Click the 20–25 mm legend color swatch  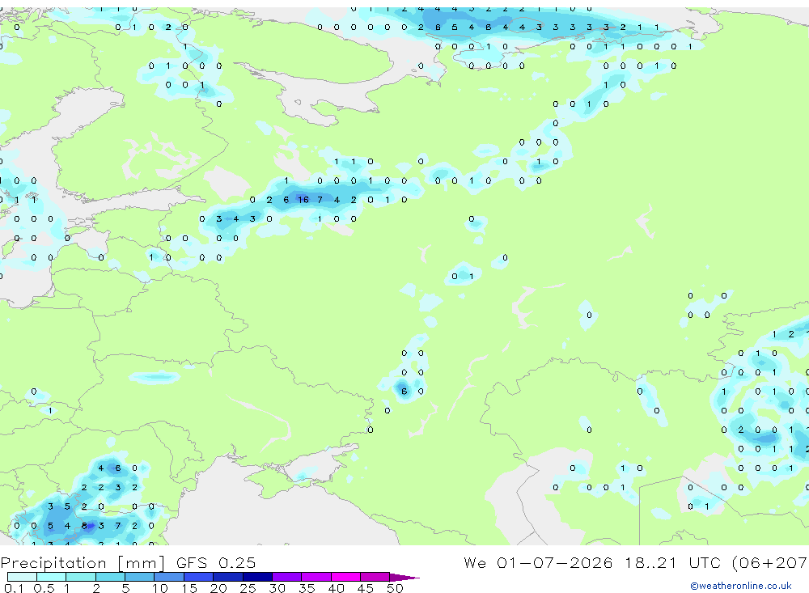click(x=228, y=577)
